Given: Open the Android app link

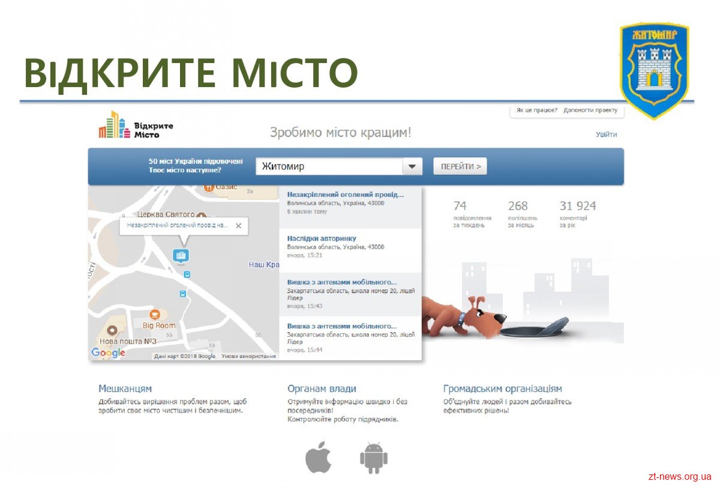Looking at the screenshot, I should 374,458.
